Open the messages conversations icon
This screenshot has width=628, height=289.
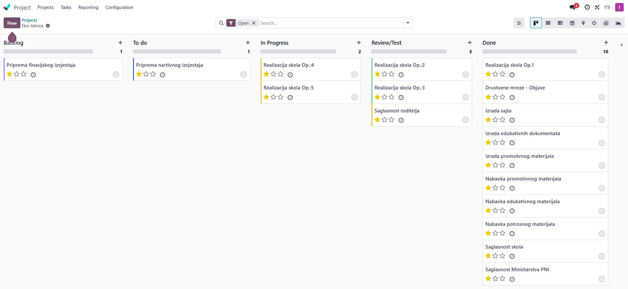click(573, 7)
